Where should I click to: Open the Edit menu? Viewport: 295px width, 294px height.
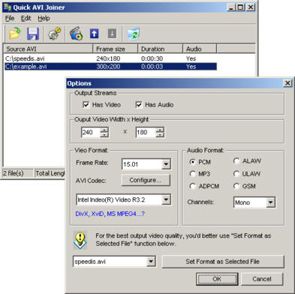point(26,18)
